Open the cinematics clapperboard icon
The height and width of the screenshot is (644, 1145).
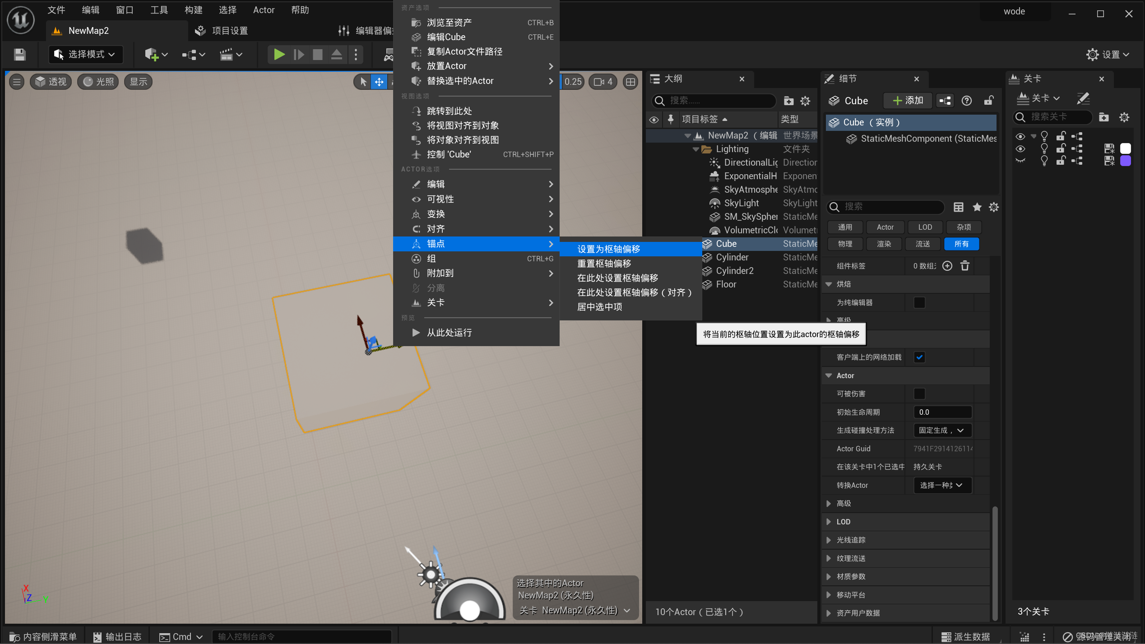pyautogui.click(x=226, y=55)
